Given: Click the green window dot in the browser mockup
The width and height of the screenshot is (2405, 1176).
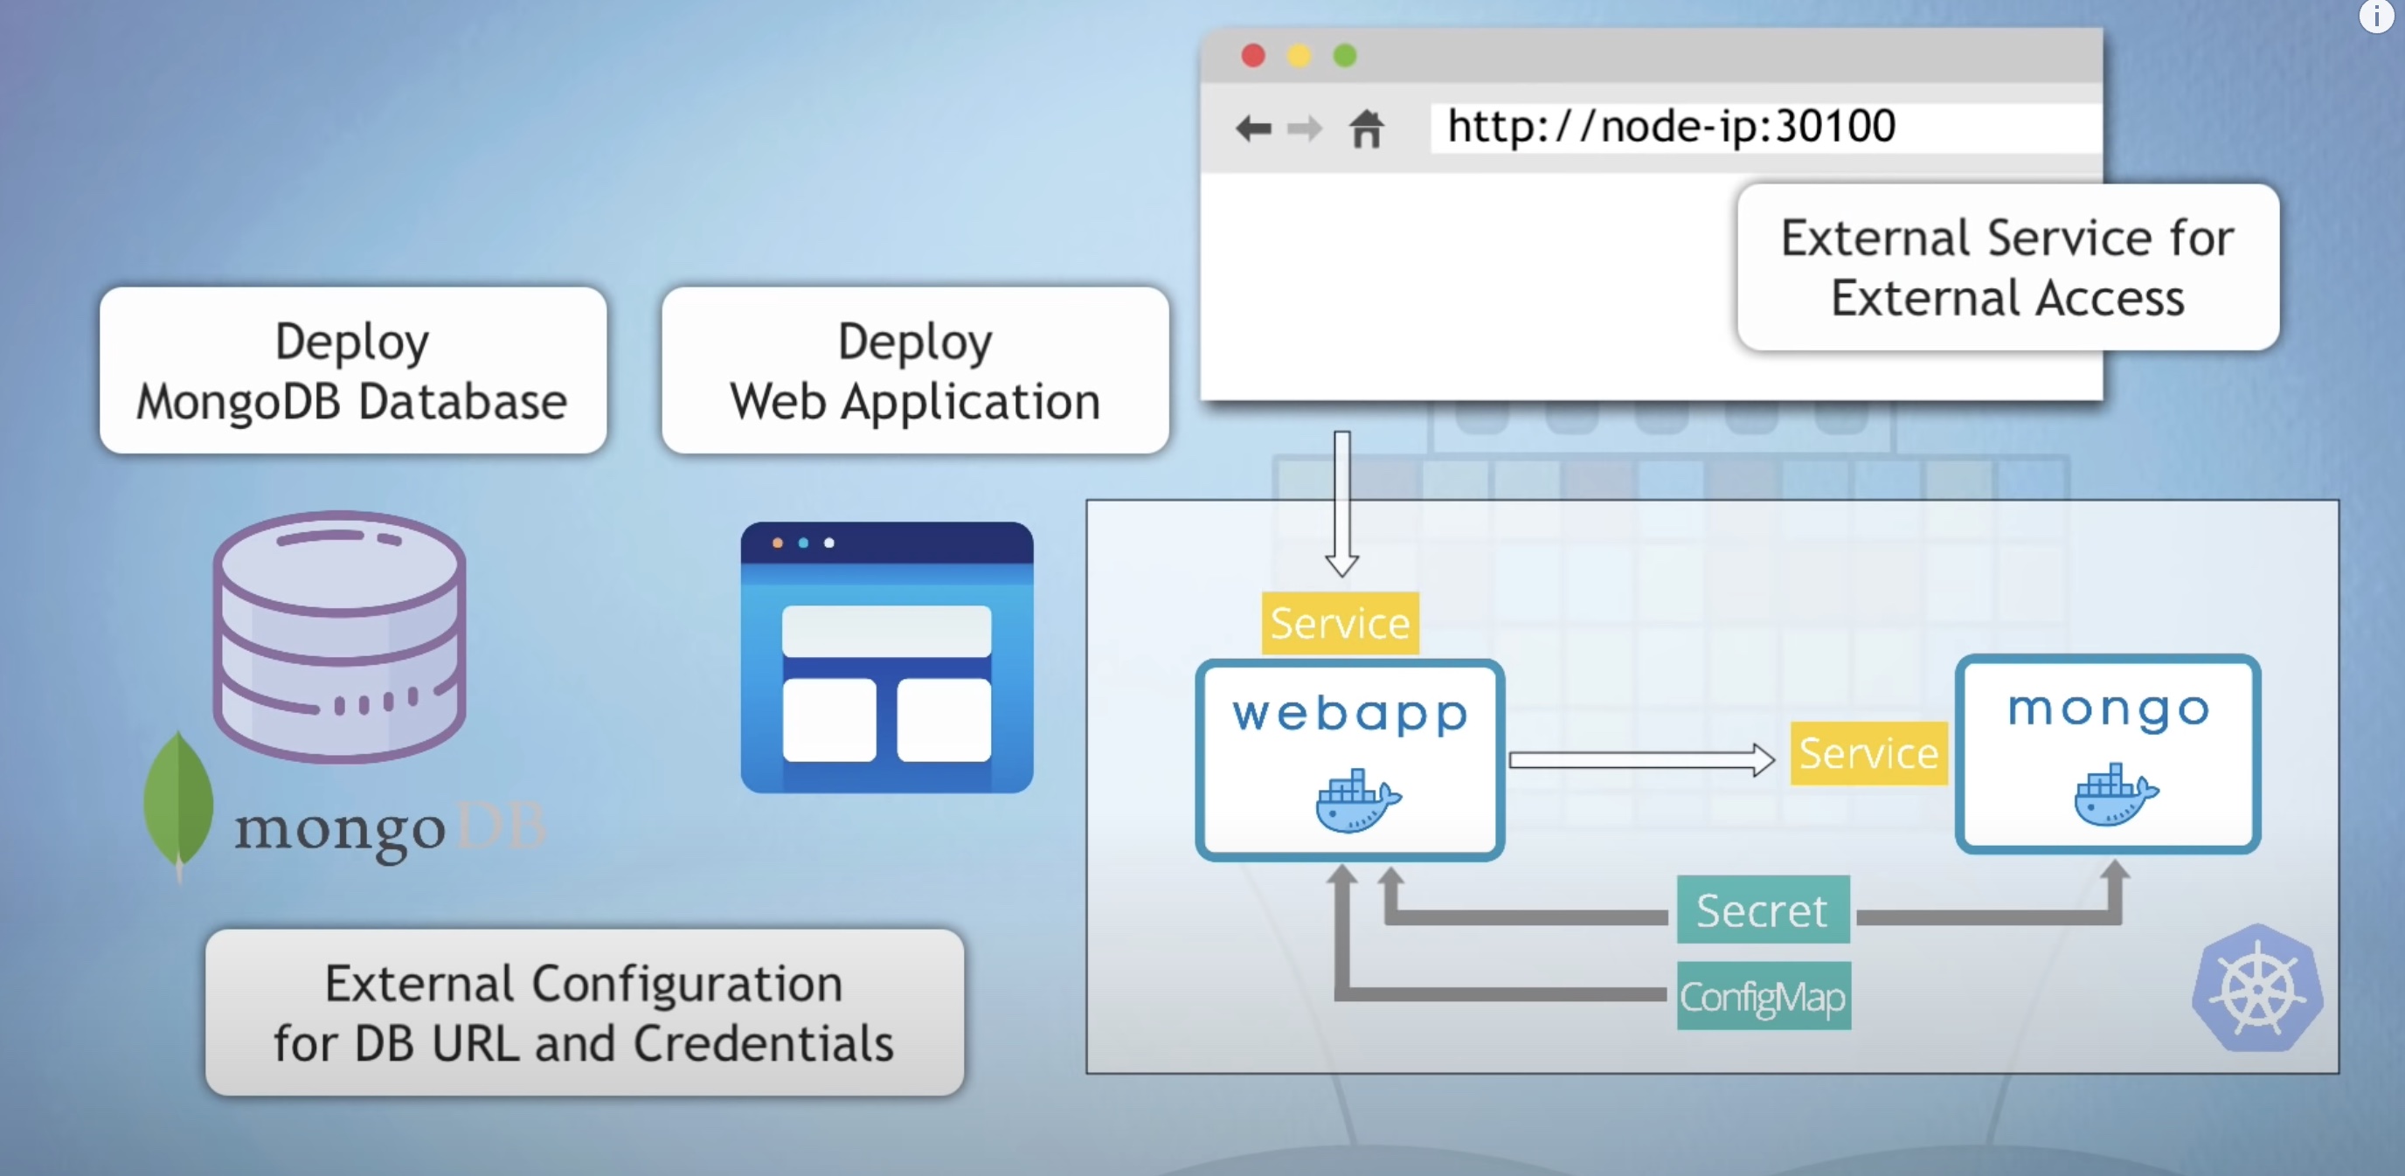Looking at the screenshot, I should click(1344, 56).
